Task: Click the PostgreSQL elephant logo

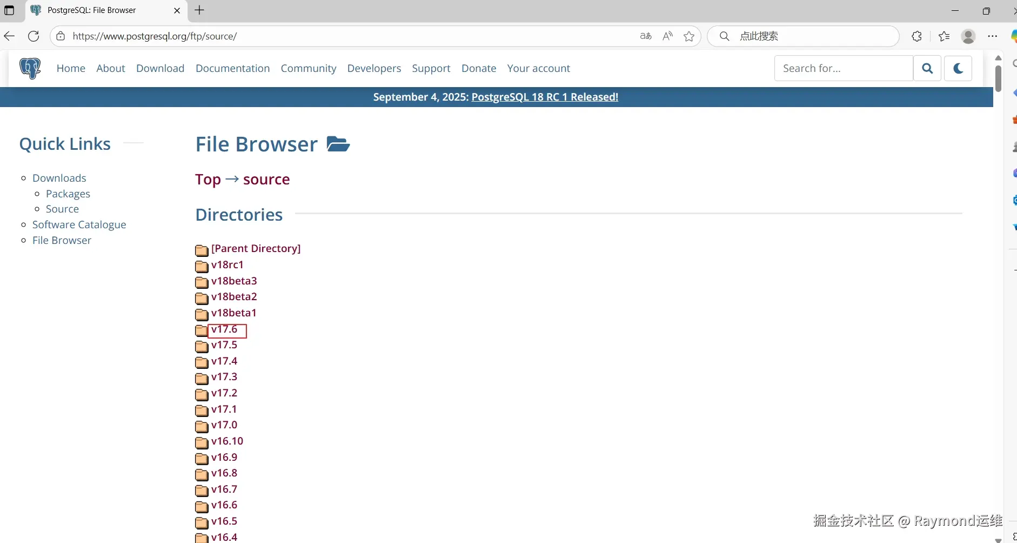Action: pyautogui.click(x=30, y=69)
